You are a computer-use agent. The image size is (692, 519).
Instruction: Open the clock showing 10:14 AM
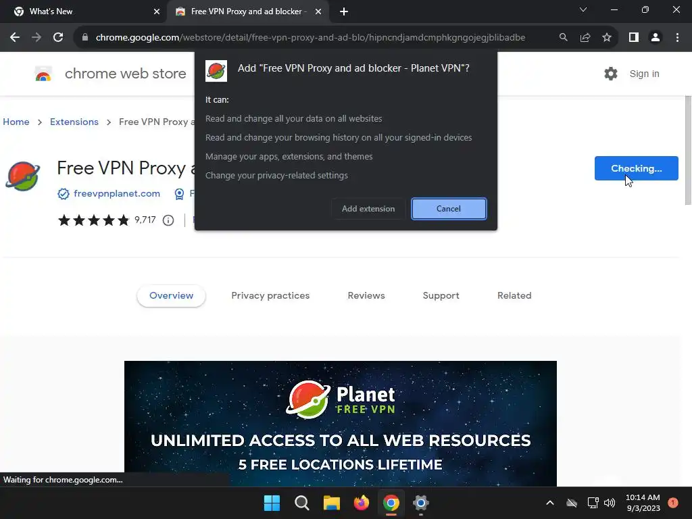click(x=643, y=503)
